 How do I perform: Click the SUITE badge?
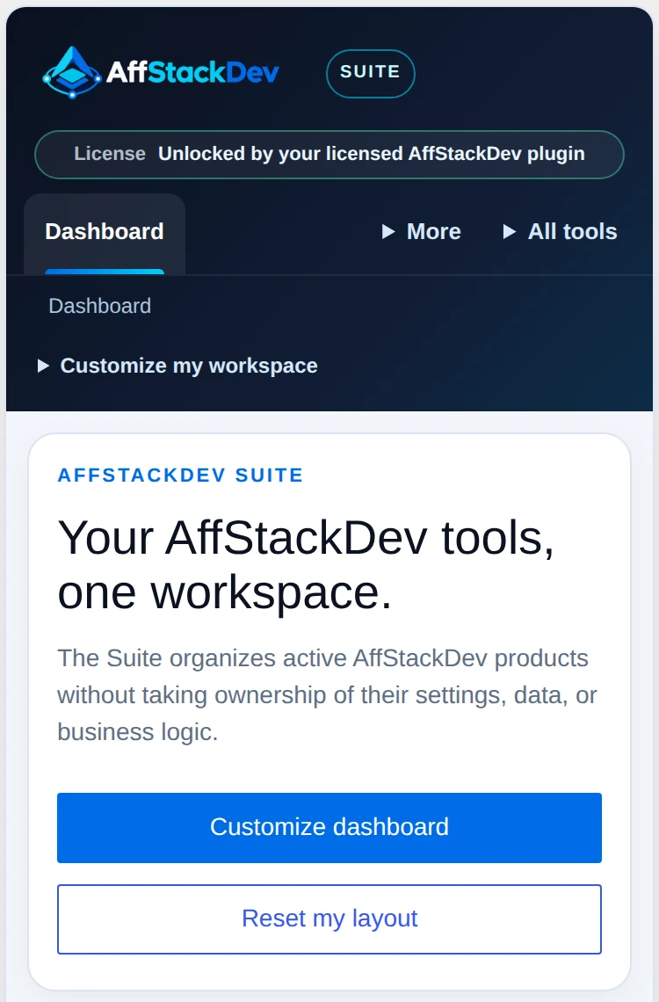(371, 74)
